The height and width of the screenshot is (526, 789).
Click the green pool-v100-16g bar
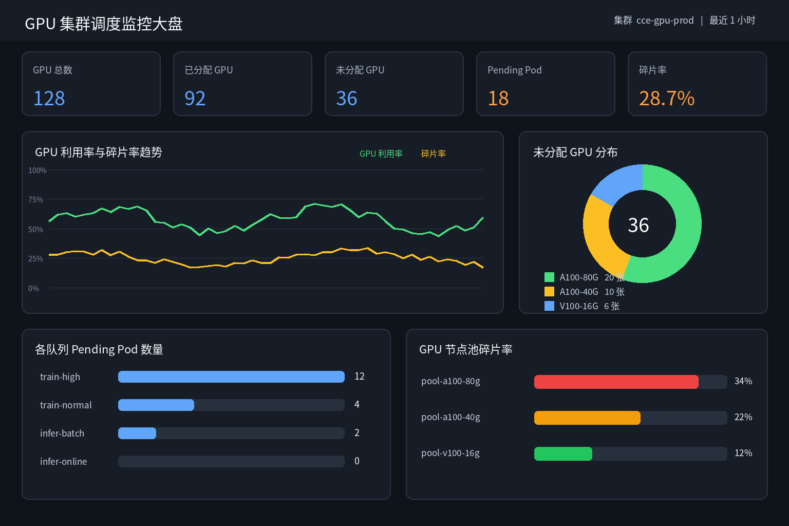(563, 454)
